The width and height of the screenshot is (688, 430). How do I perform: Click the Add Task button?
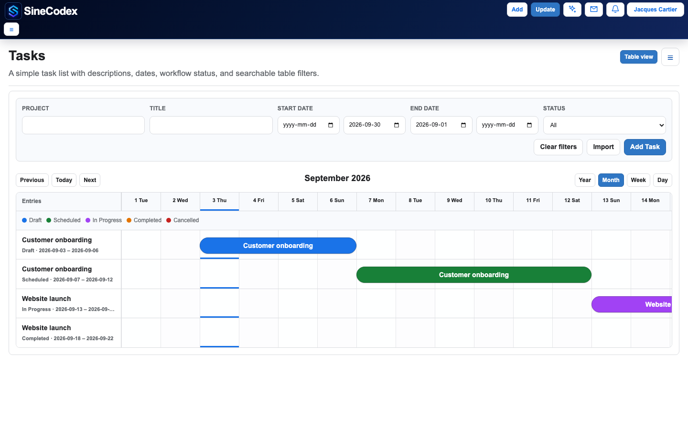pos(645,147)
